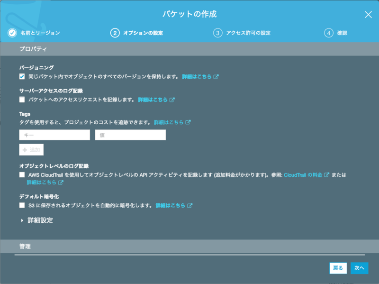
Task: Enable server access logging checkbox
Action: pos(21,99)
